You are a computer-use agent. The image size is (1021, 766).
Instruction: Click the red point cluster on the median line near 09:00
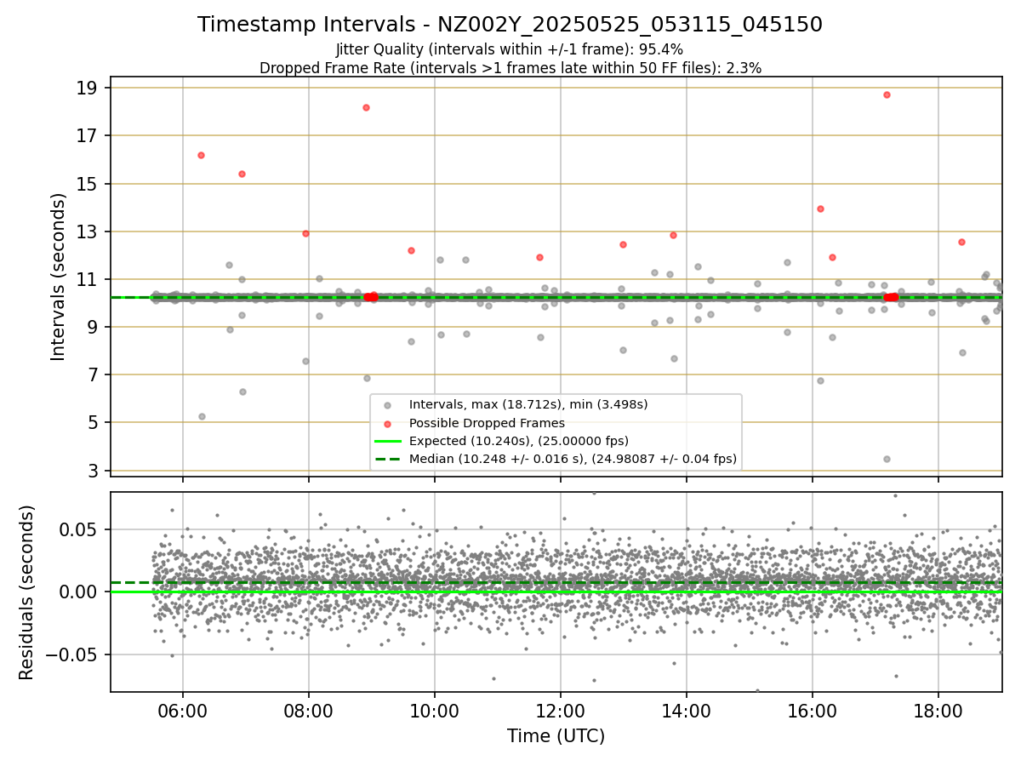[x=371, y=296]
